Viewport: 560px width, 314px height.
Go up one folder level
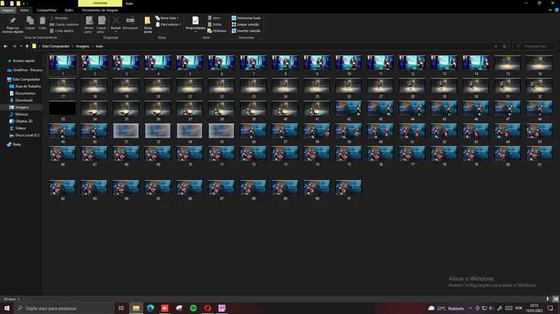(27, 46)
